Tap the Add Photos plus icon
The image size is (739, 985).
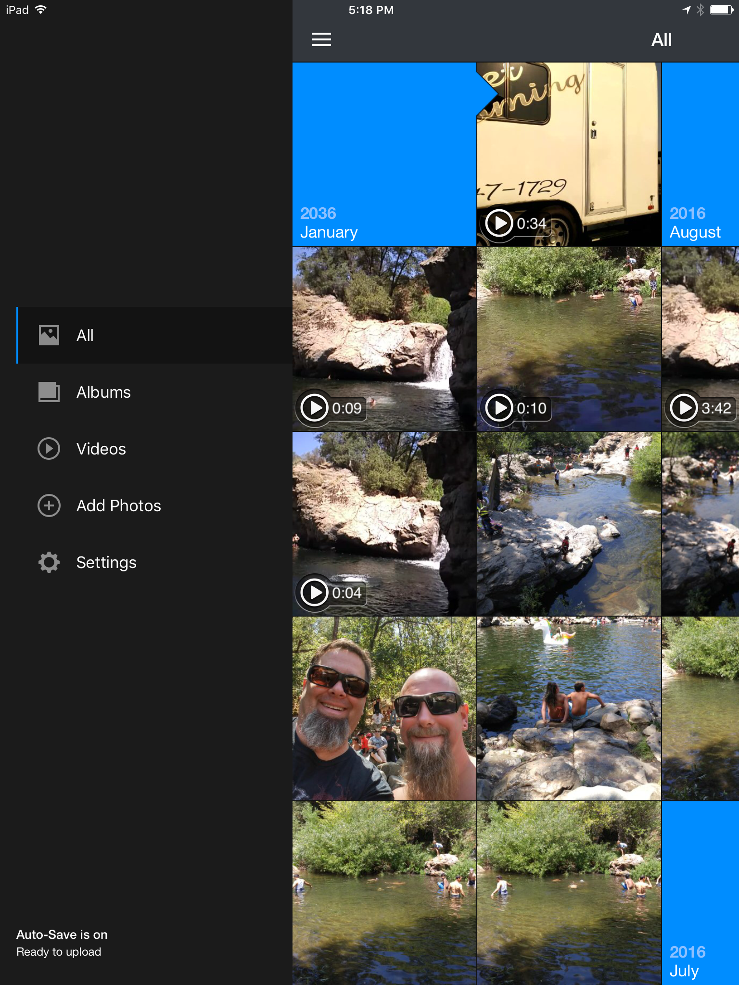coord(49,505)
